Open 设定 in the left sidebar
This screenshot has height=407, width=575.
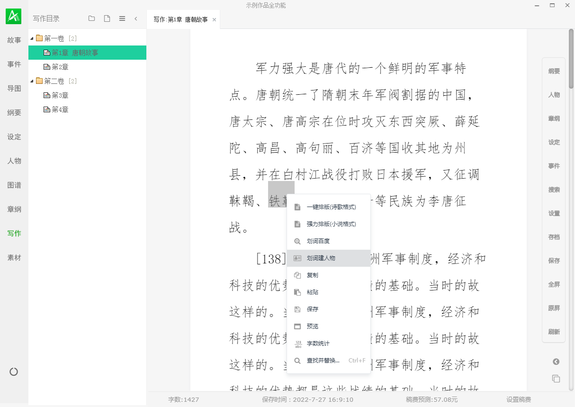point(14,137)
